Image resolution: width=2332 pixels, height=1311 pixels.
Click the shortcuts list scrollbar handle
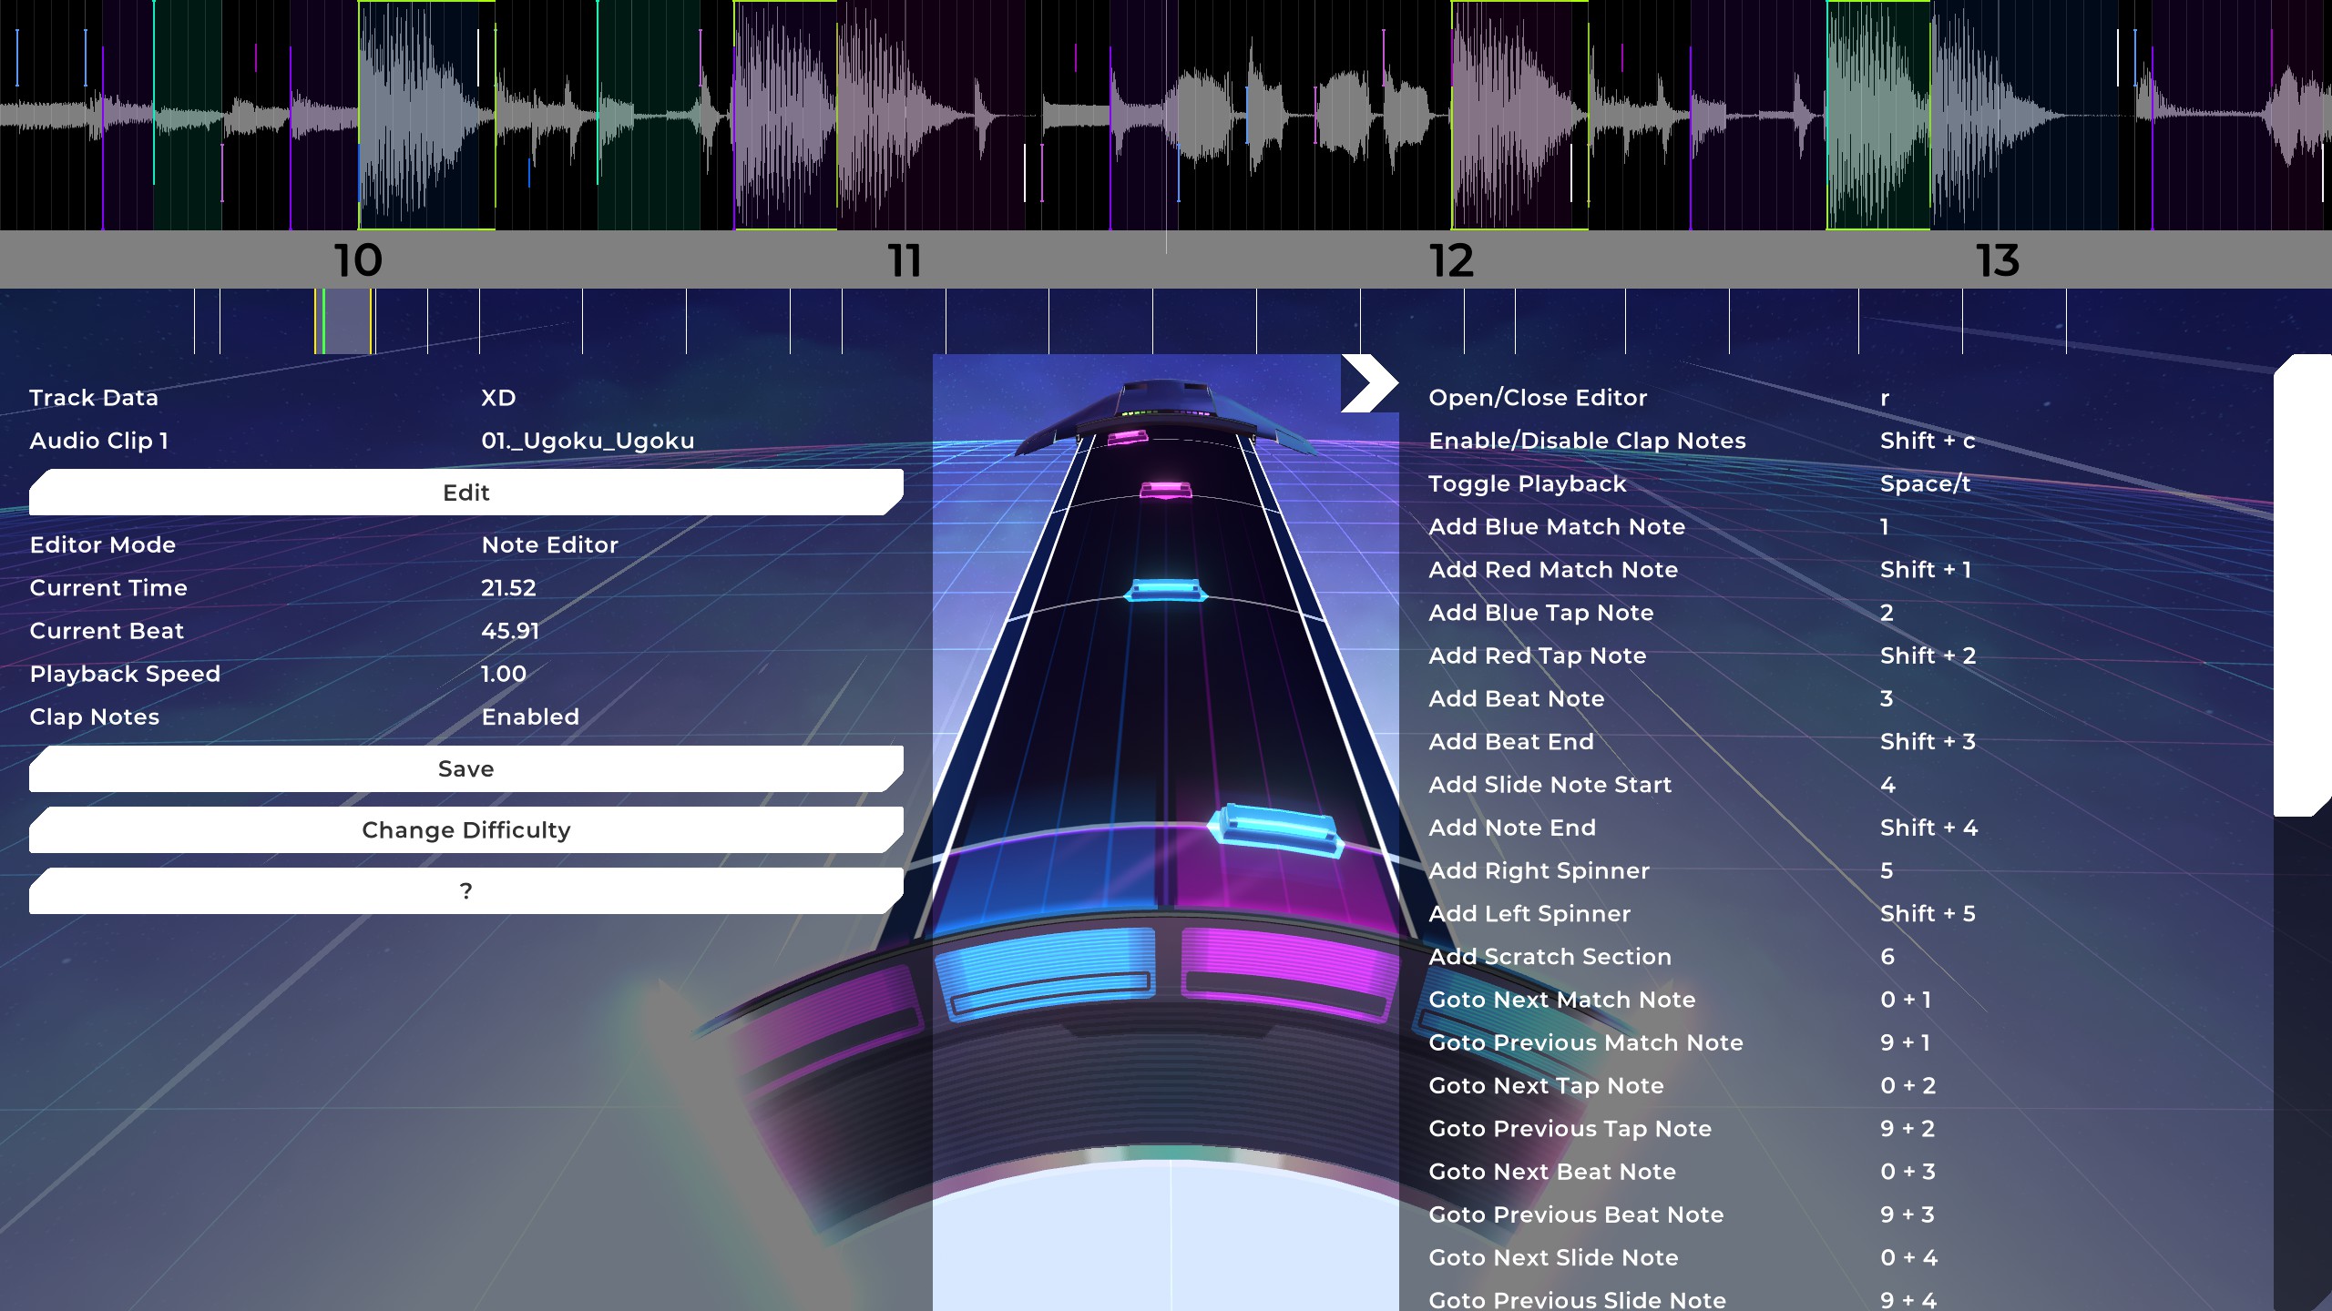coord(2301,584)
